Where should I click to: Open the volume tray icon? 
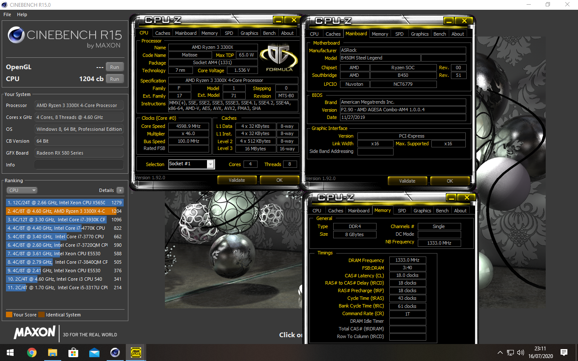coord(520,353)
